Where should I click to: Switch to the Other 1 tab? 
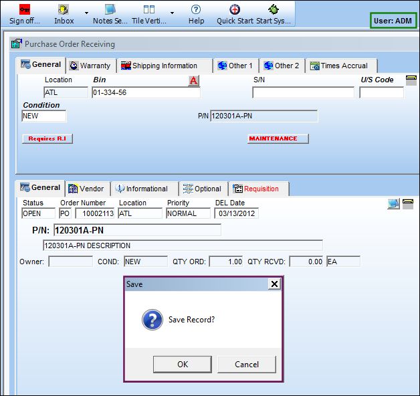tap(235, 66)
